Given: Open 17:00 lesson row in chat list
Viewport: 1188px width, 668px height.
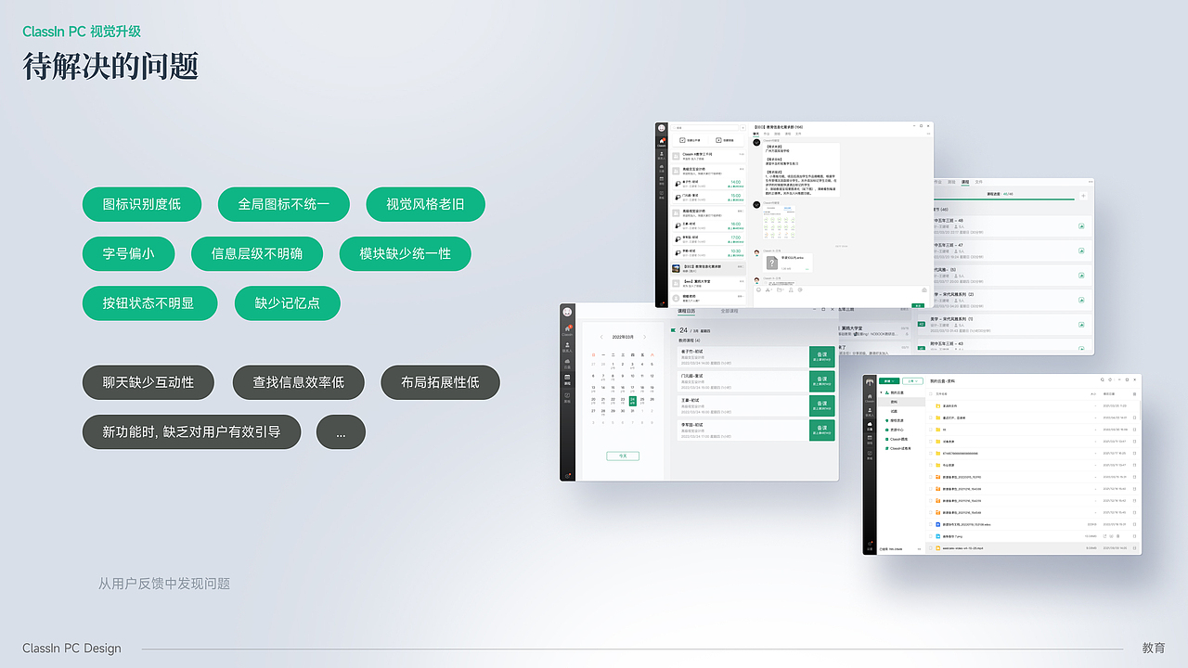Looking at the screenshot, I should (x=708, y=239).
